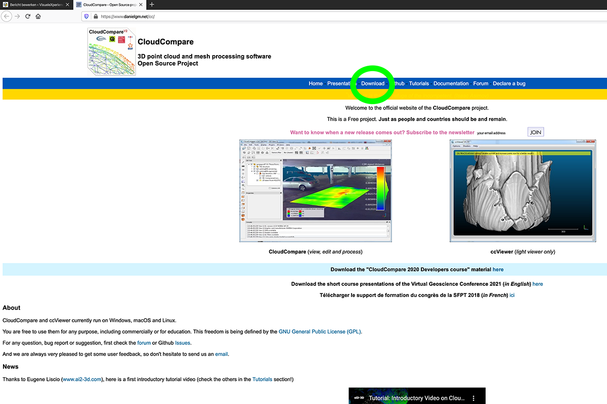Open the Home navigation item
Screen dimensions: 607x404
316,83
